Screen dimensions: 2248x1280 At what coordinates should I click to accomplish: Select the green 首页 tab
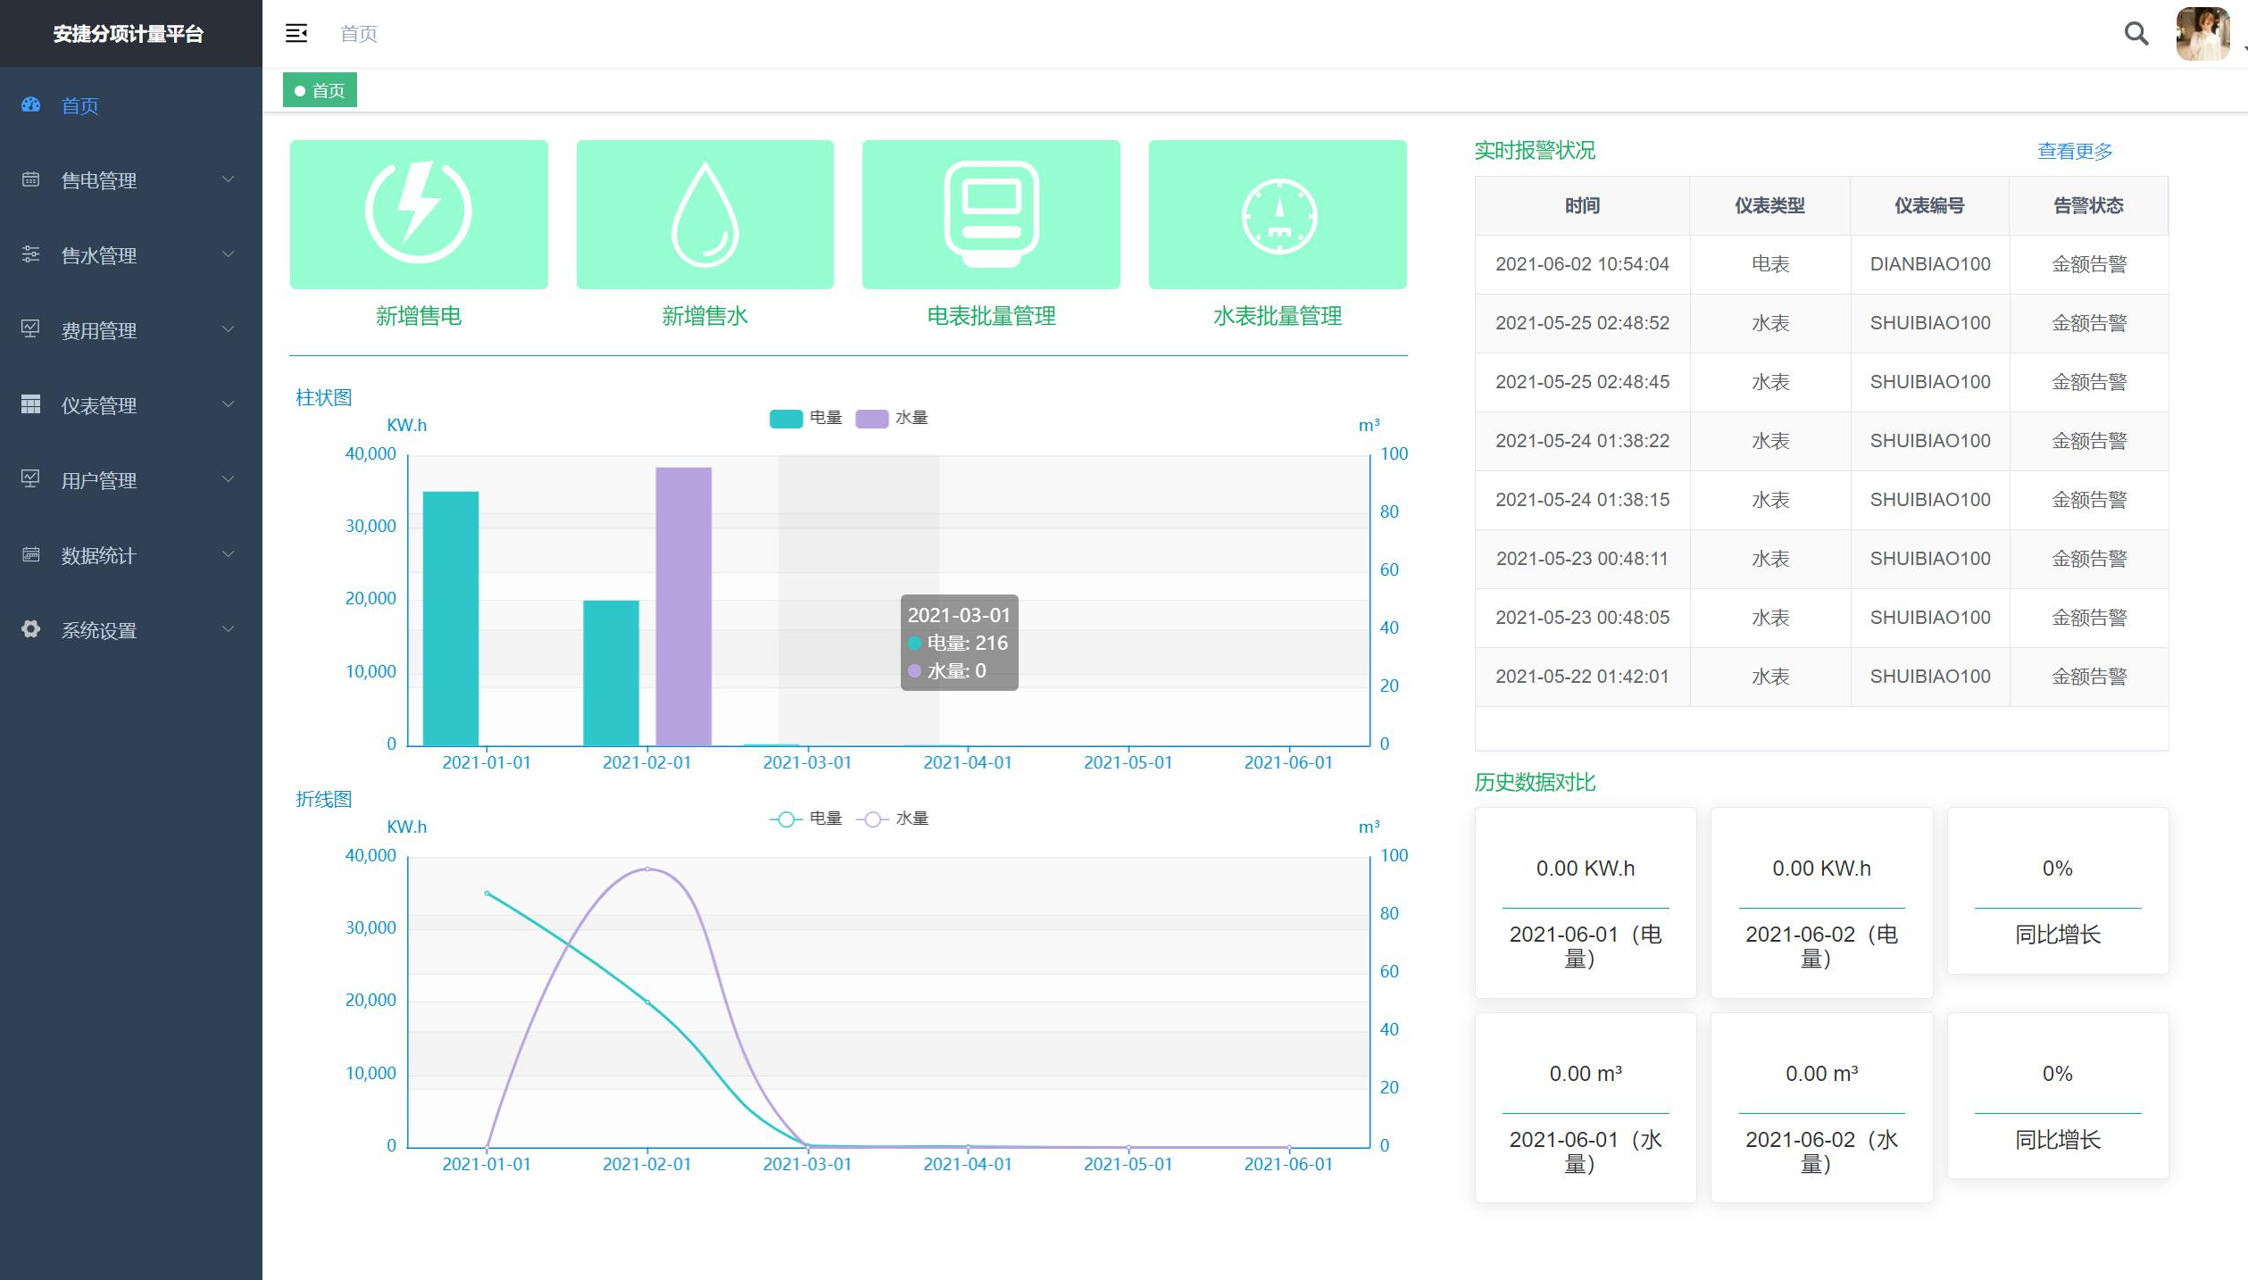320,90
